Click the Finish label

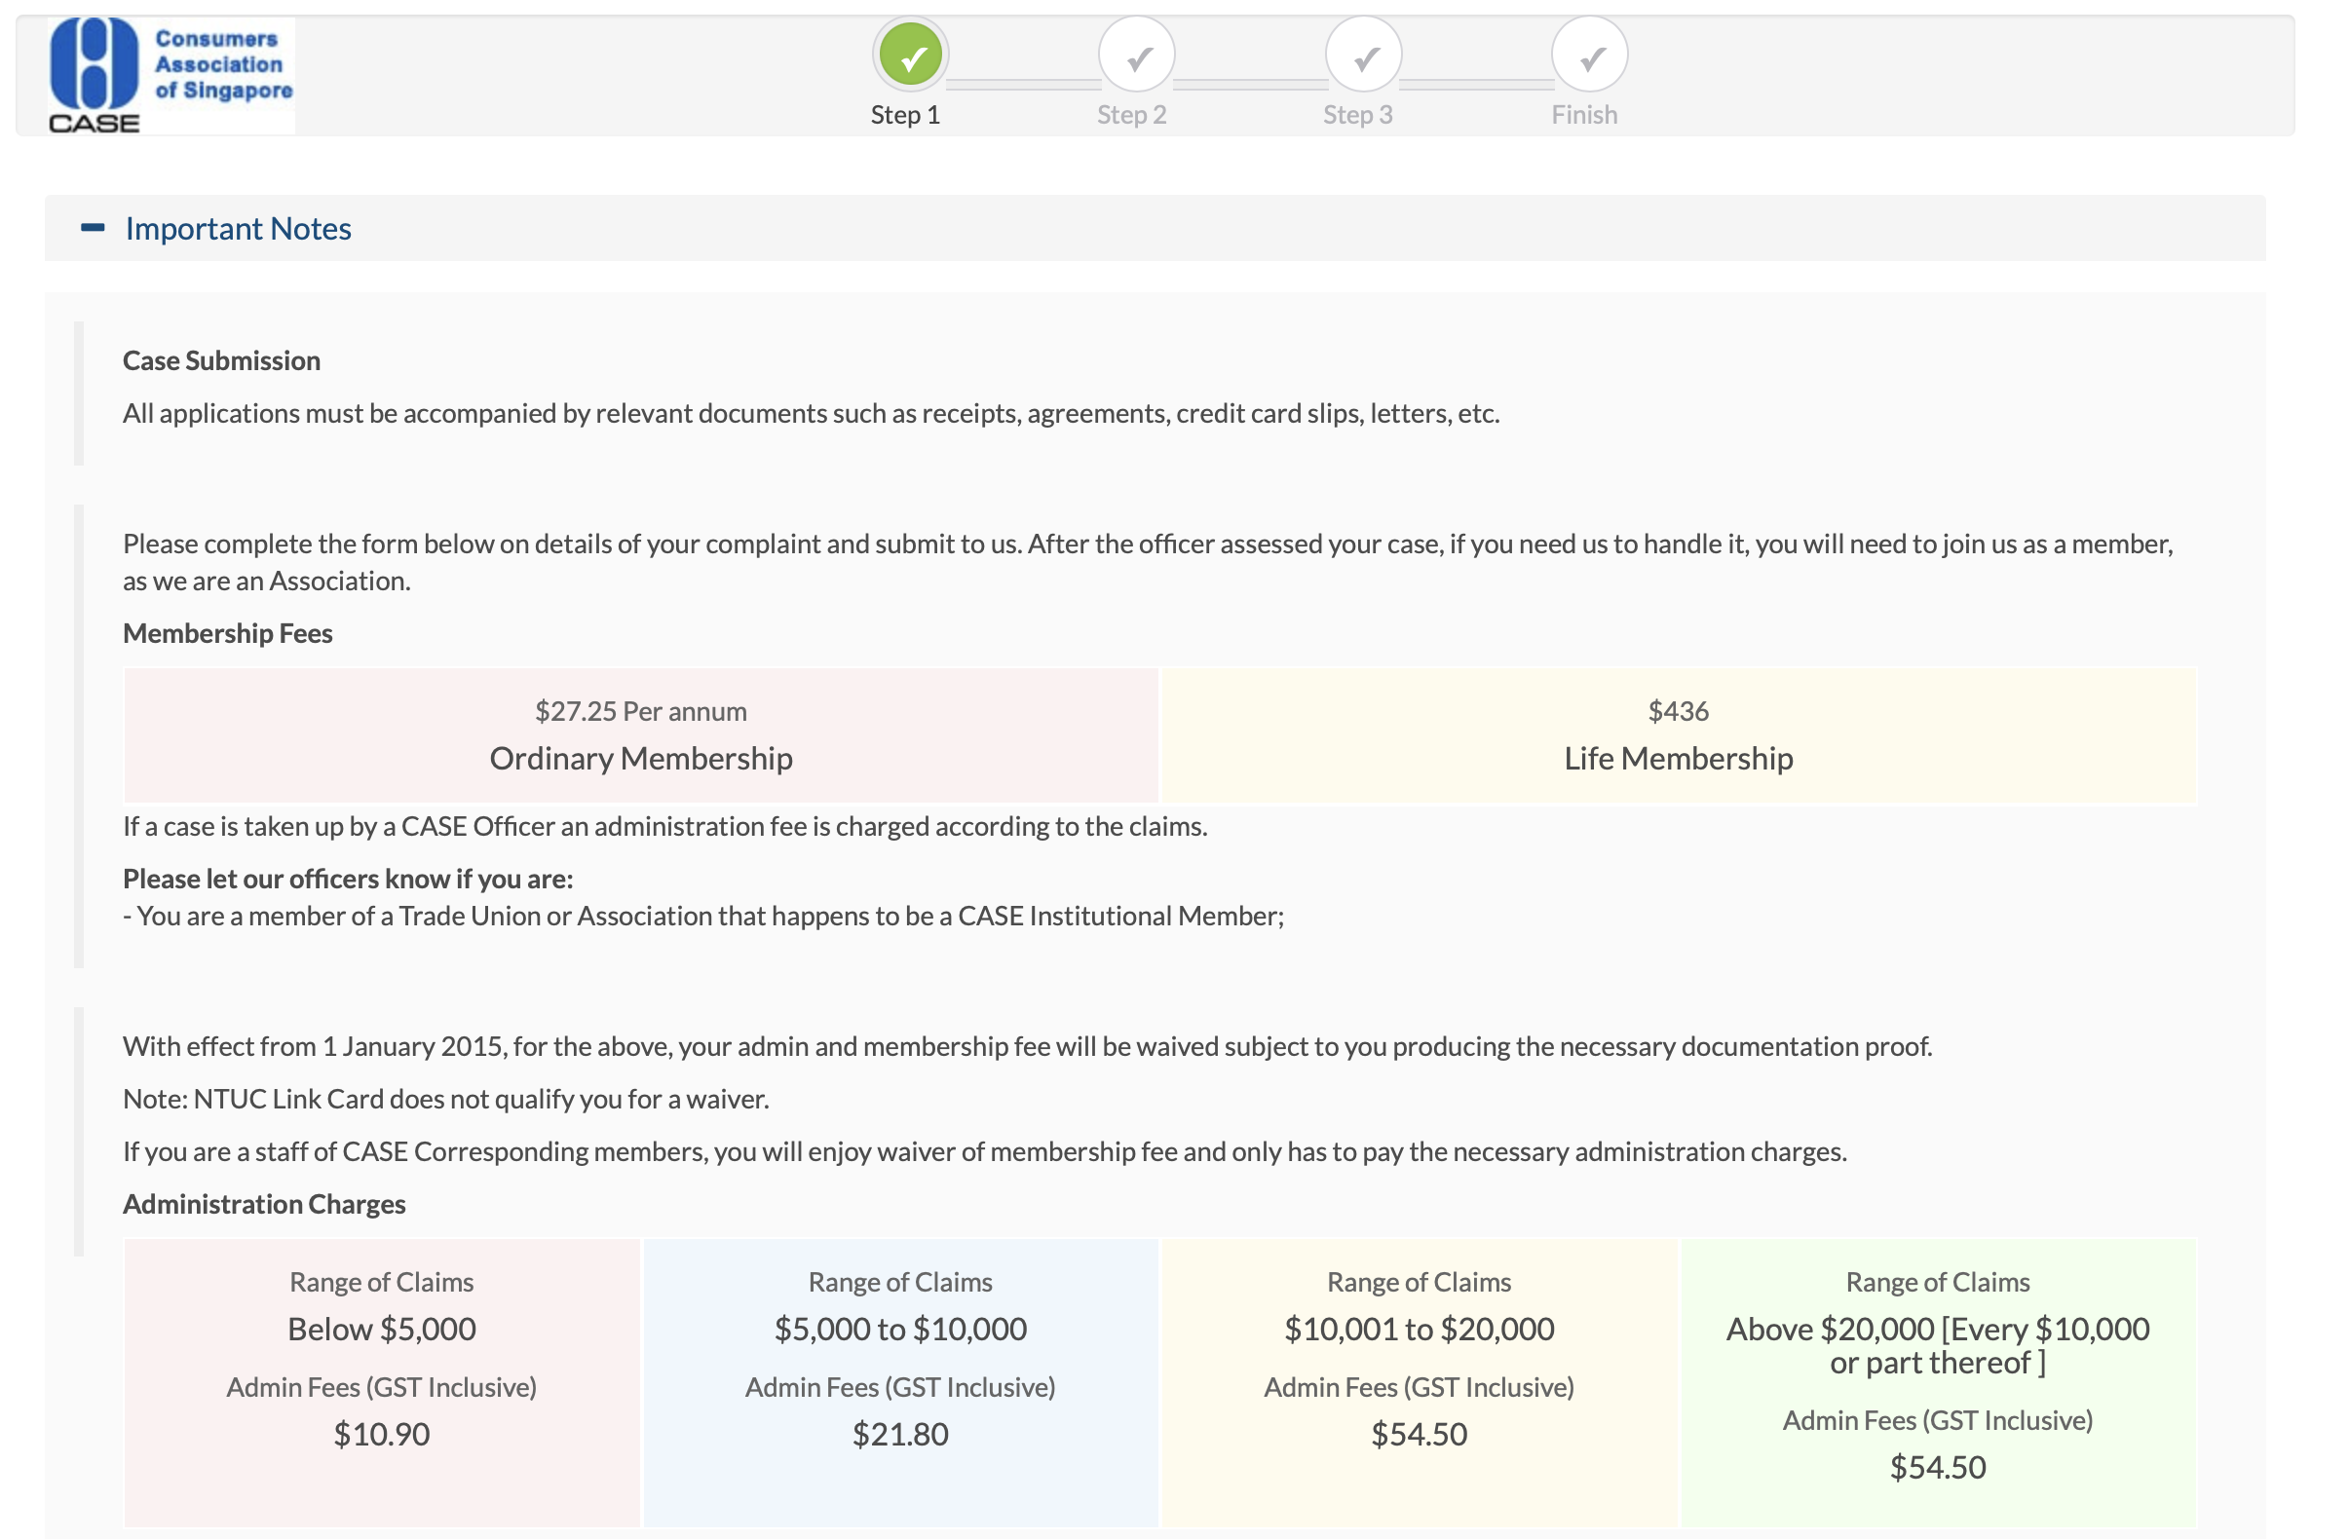[1583, 115]
